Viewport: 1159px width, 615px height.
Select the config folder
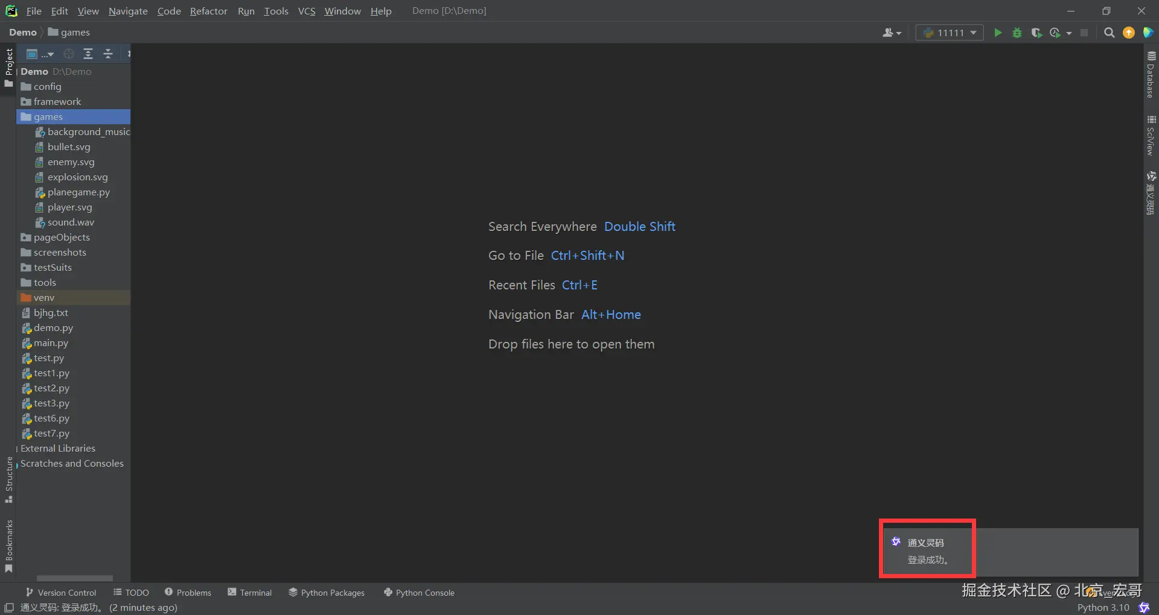(x=73, y=86)
